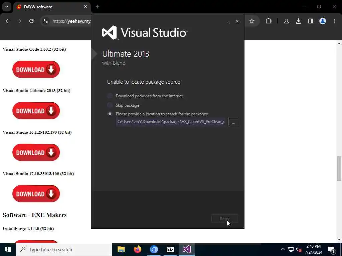Close the DAYW software tab

pos(85,7)
